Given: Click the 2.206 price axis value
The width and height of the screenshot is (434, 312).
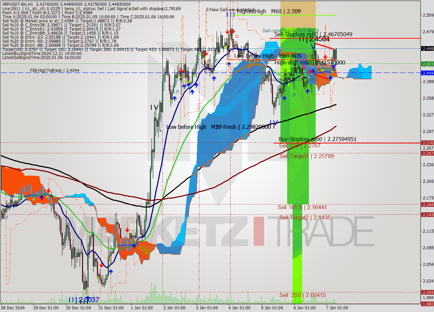Looking at the screenshot, I should [x=428, y=181].
